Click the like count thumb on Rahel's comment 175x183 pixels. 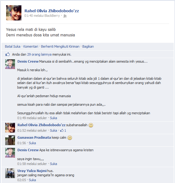tap(62, 130)
